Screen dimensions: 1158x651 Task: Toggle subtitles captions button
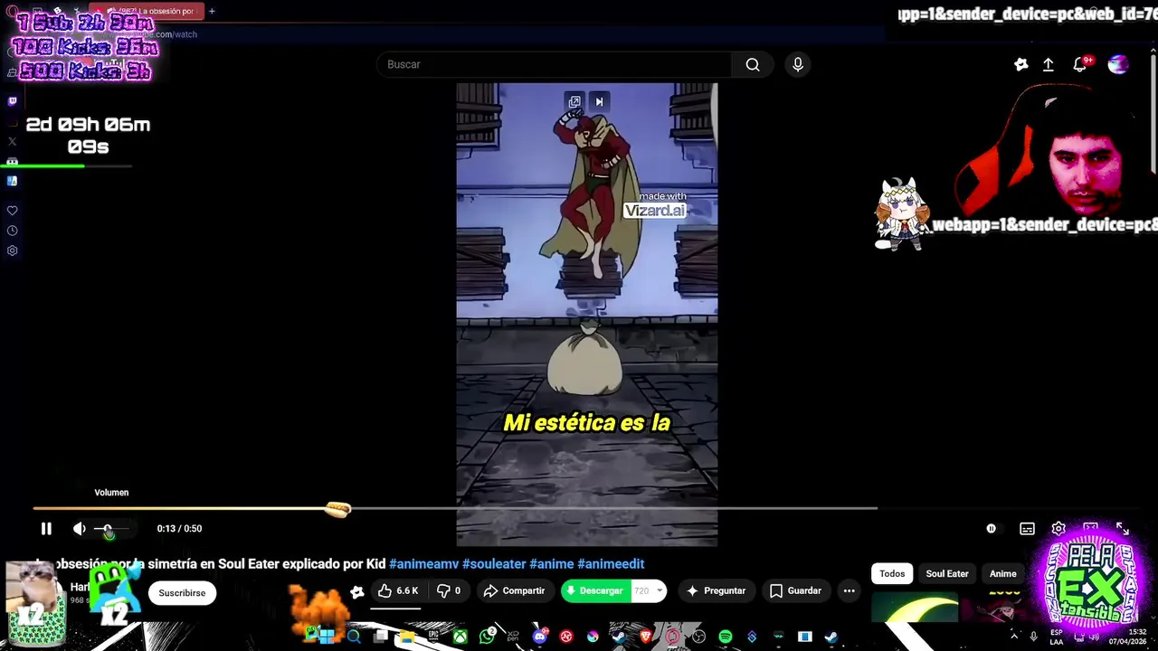[1027, 529]
